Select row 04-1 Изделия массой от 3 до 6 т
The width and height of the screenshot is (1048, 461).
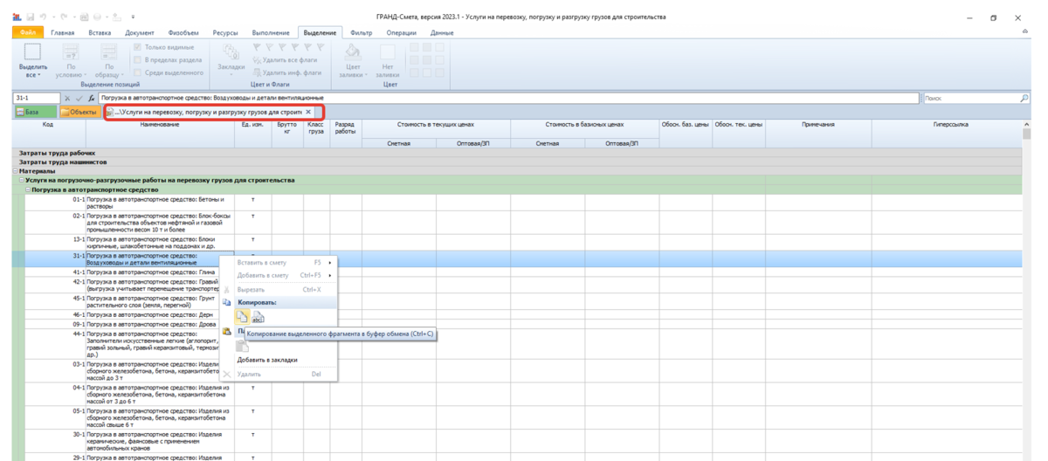(x=523, y=394)
